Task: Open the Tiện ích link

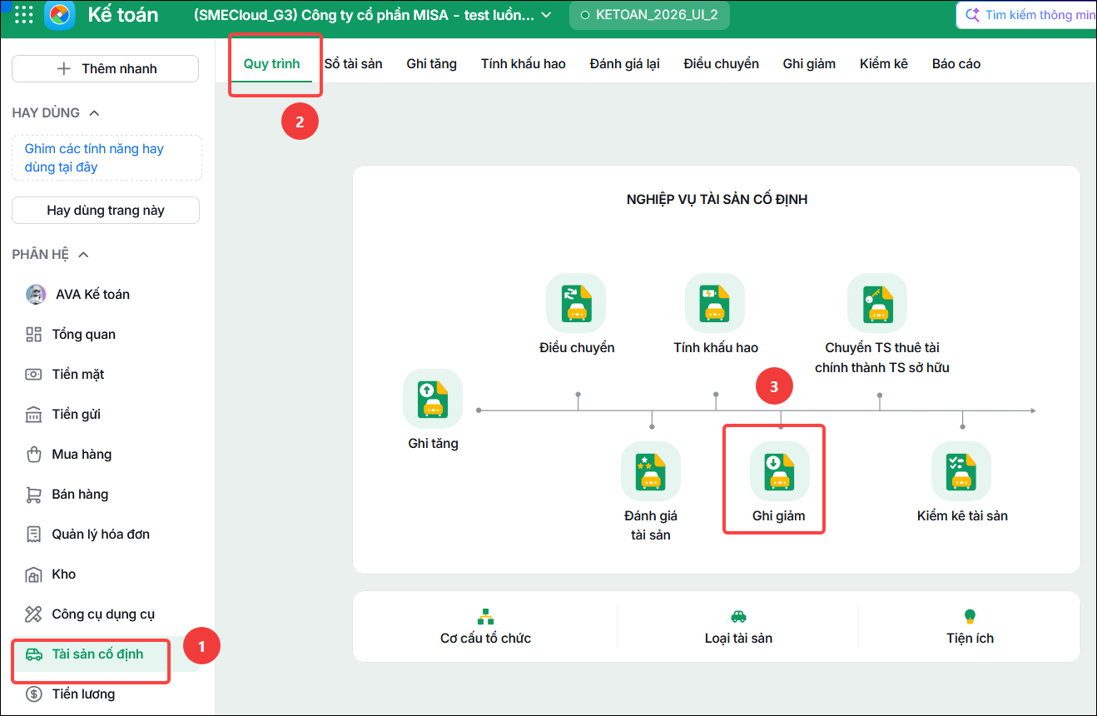Action: point(970,639)
